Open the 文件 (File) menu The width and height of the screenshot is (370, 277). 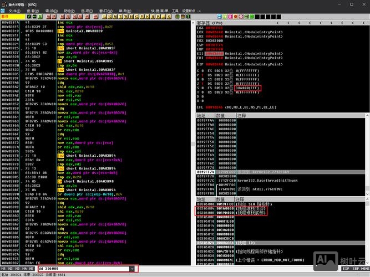tap(14, 11)
